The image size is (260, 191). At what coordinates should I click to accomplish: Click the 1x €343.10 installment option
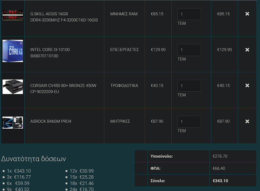click(19, 171)
